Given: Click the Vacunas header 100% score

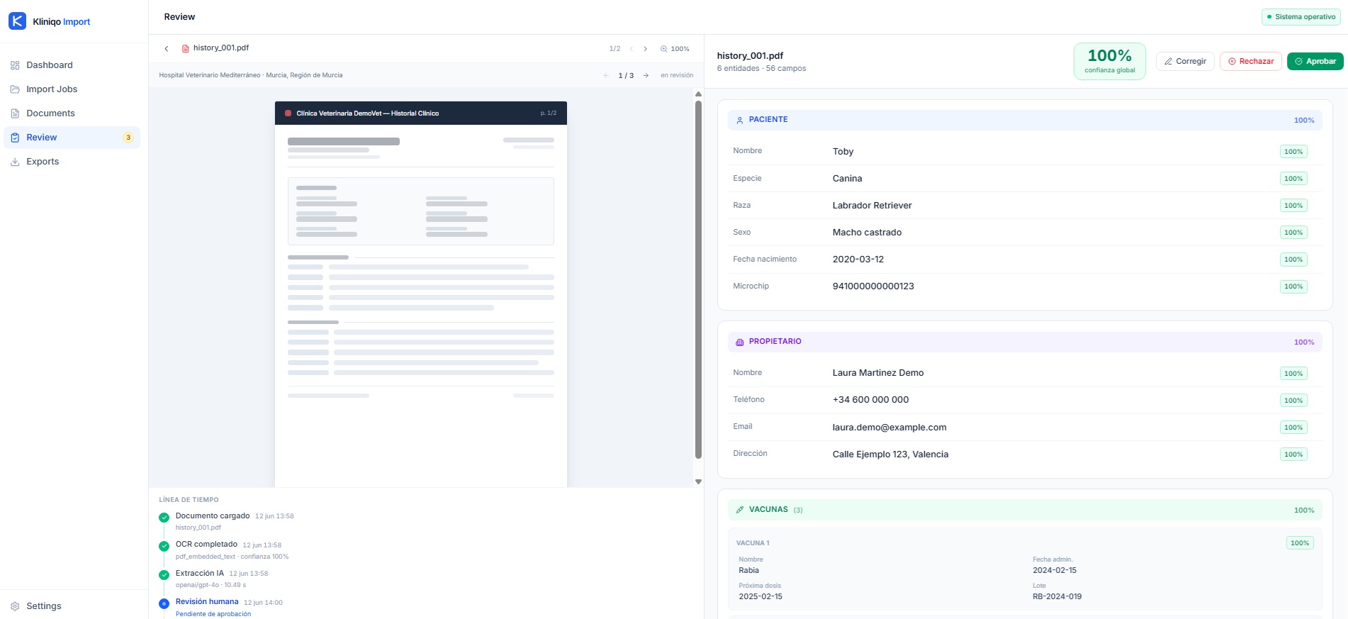Looking at the screenshot, I should [1304, 511].
